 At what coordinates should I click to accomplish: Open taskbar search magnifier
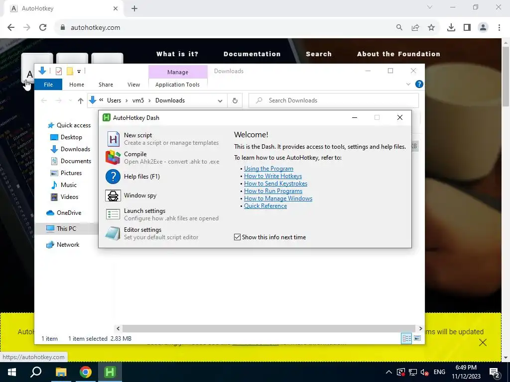36,372
